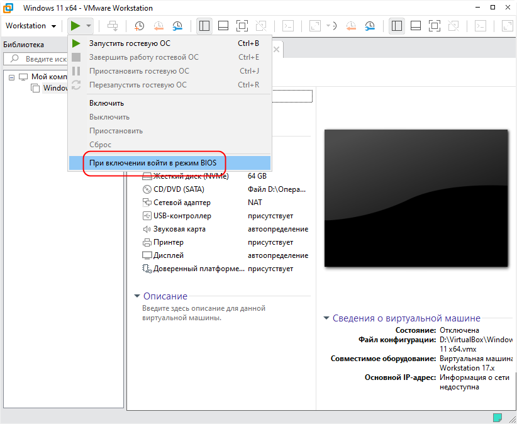Screen dimensions: 517x424
Task: Choose Завершить работу гостевой ОС
Action: pyautogui.click(x=169, y=57)
